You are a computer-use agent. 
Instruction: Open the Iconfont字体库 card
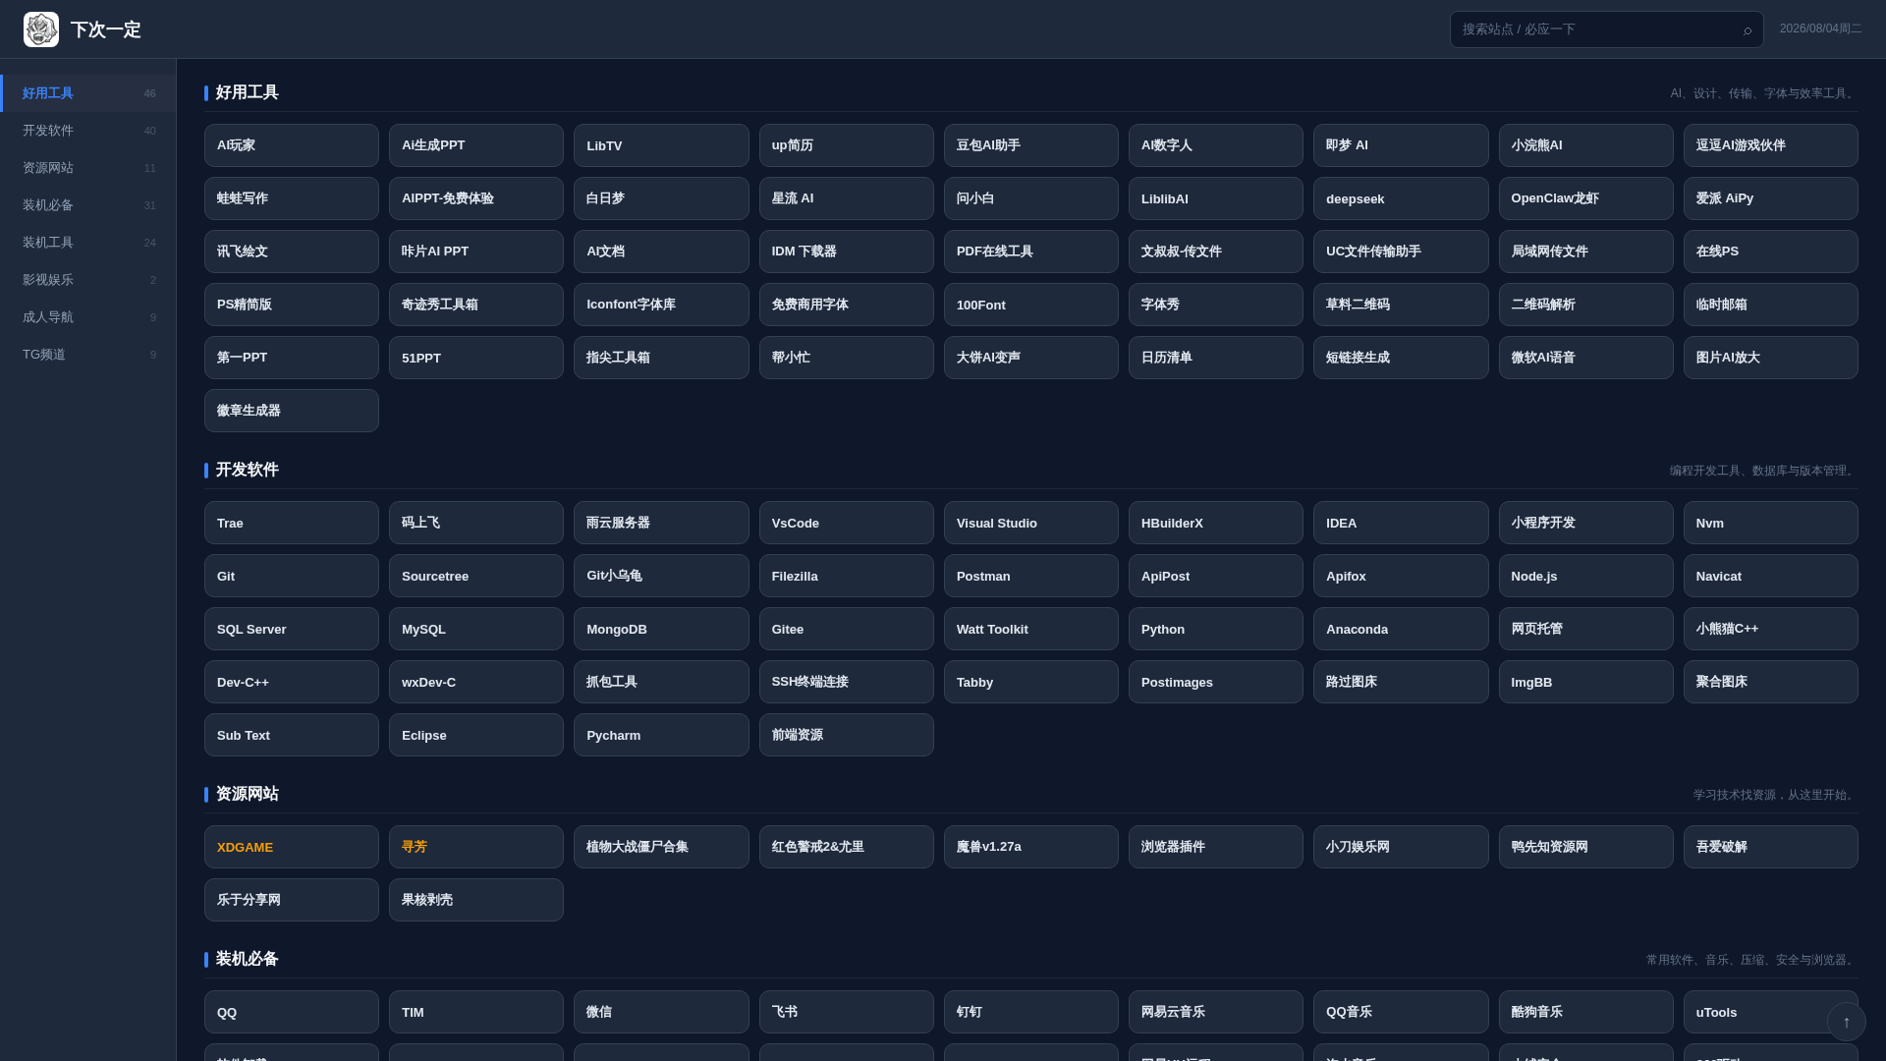[x=661, y=305]
